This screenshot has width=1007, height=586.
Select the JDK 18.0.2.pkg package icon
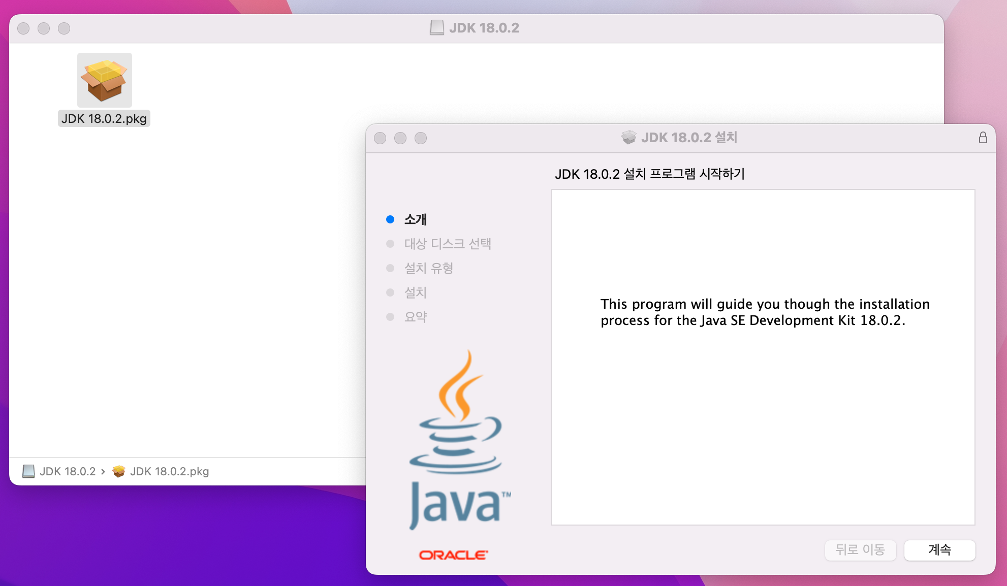click(x=105, y=80)
